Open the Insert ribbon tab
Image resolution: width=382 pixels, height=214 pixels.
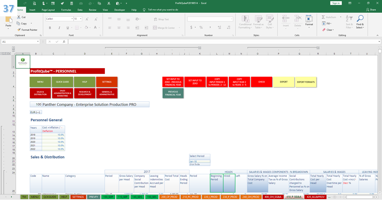(x=32, y=10)
